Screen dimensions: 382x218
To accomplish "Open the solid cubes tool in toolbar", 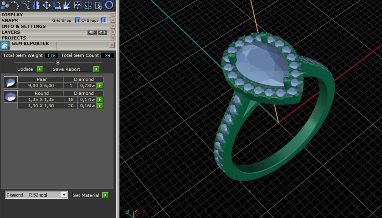I will tap(5, 5).
